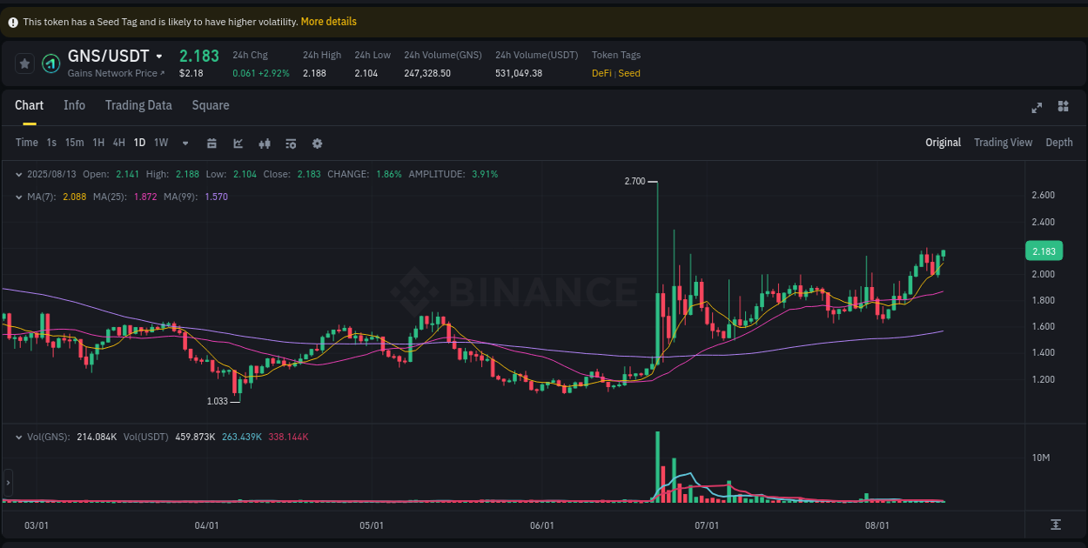Image resolution: width=1088 pixels, height=548 pixels.
Task: Select the chart style icon
Action: click(x=238, y=143)
